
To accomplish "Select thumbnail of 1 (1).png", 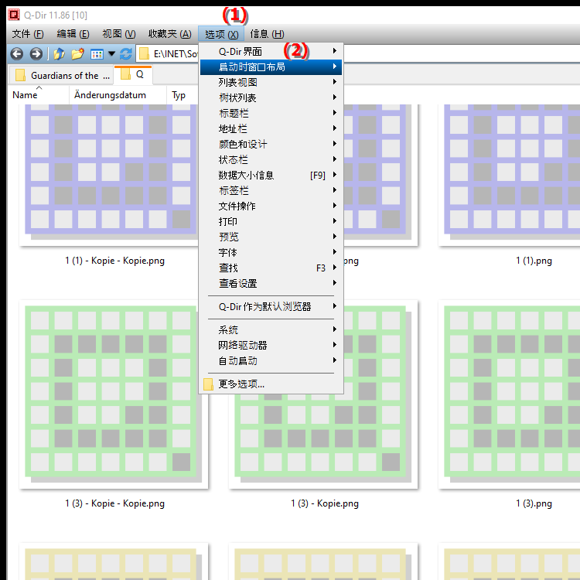I will tap(509, 174).
